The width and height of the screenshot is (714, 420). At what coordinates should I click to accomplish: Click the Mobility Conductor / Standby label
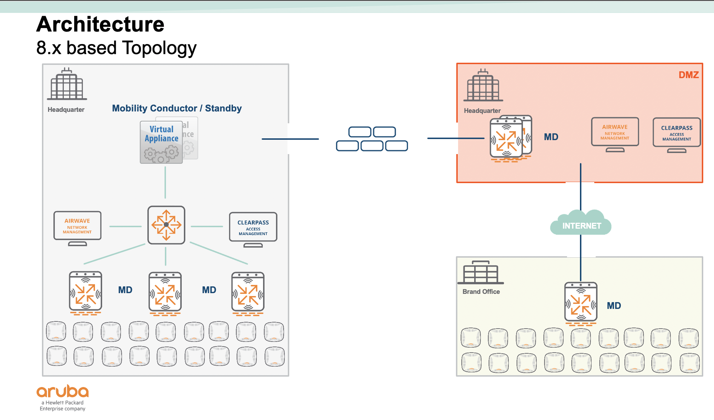coord(177,108)
